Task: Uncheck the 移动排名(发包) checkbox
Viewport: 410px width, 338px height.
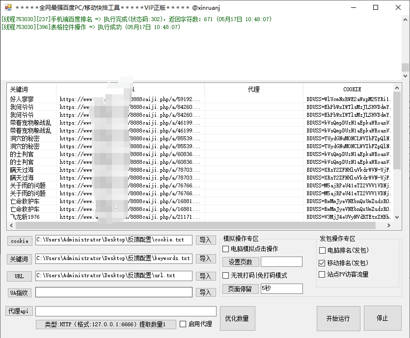Action: click(322, 263)
